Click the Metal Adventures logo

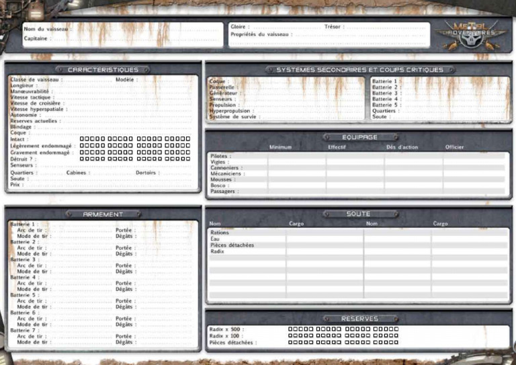pyautogui.click(x=468, y=34)
